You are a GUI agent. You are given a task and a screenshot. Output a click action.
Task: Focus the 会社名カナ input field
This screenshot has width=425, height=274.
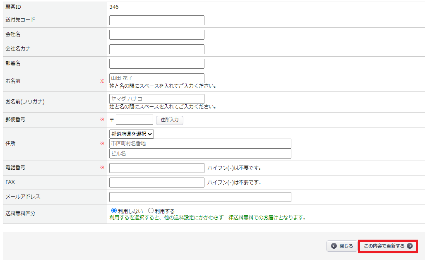click(156, 49)
